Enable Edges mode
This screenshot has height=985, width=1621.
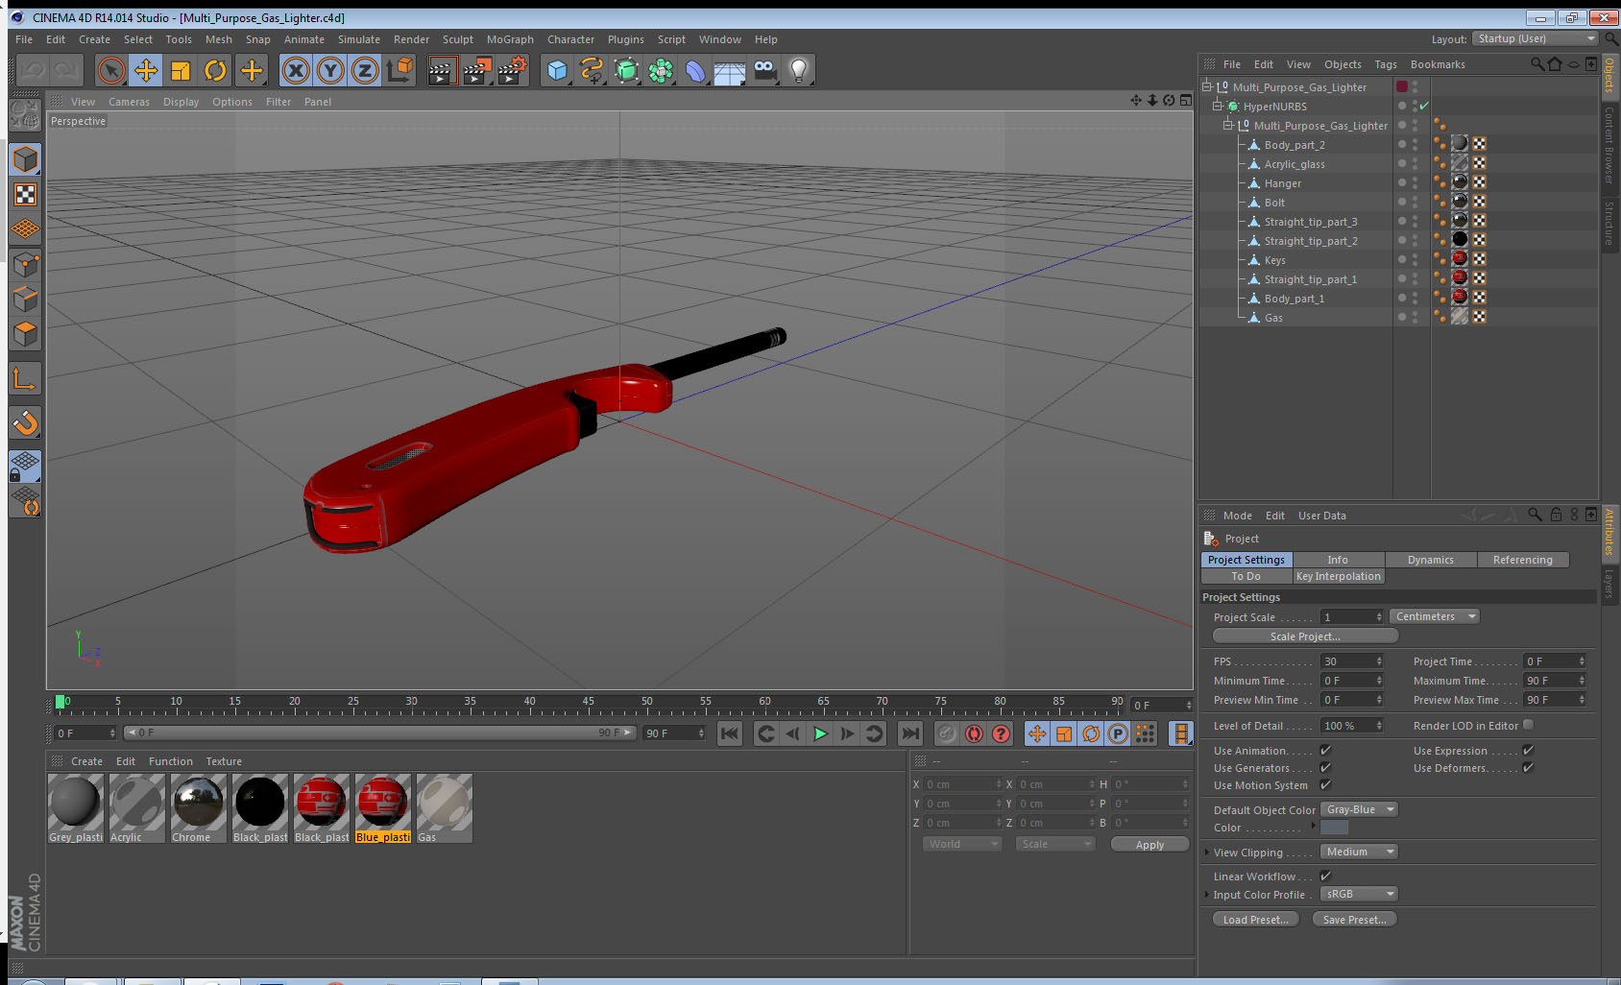[25, 299]
